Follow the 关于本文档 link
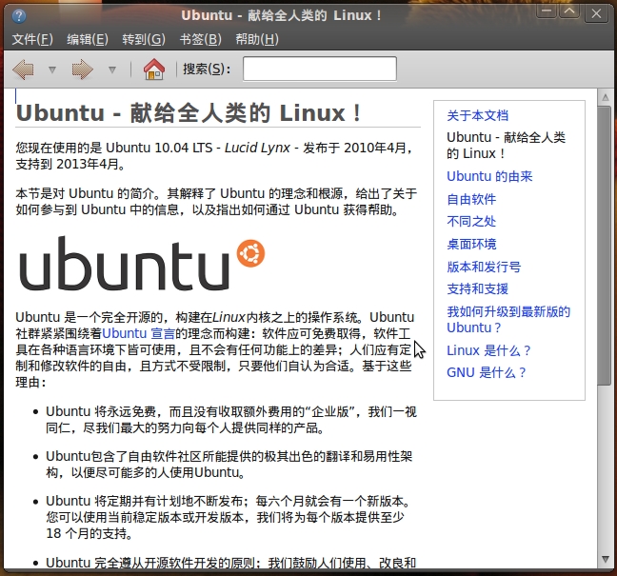The width and height of the screenshot is (617, 576). 477,115
